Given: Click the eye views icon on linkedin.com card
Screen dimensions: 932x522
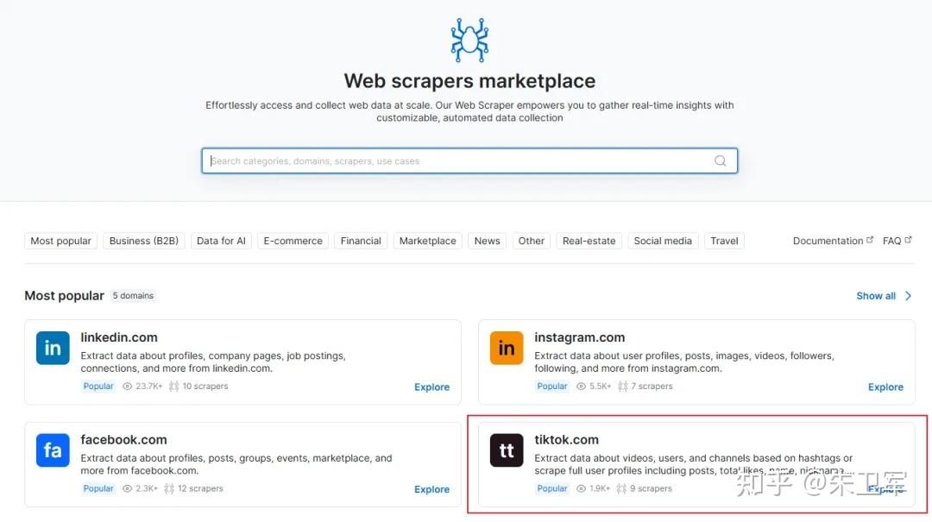Looking at the screenshot, I should click(x=127, y=386).
